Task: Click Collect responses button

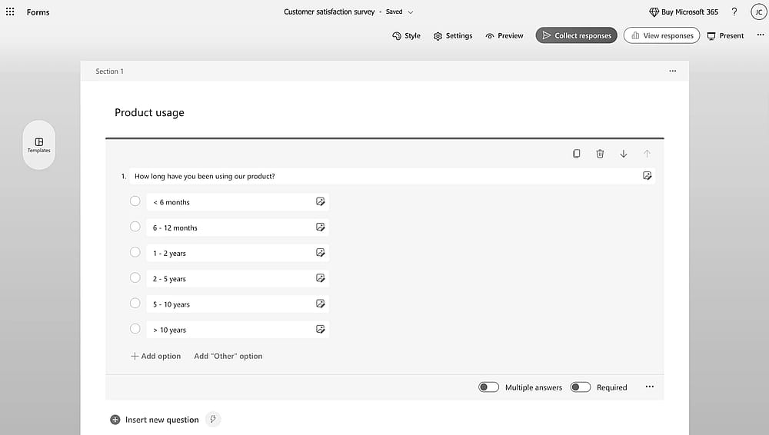Action: tap(576, 35)
